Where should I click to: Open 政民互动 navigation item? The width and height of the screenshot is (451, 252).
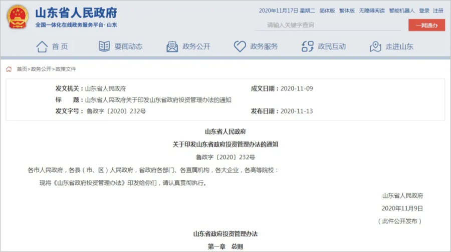pyautogui.click(x=332, y=46)
